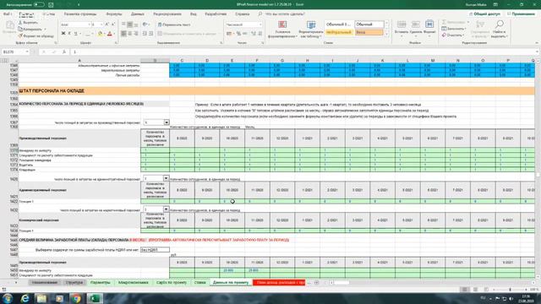Open the number format dropdown
This screenshot has height=304, width=541.
(x=260, y=24)
